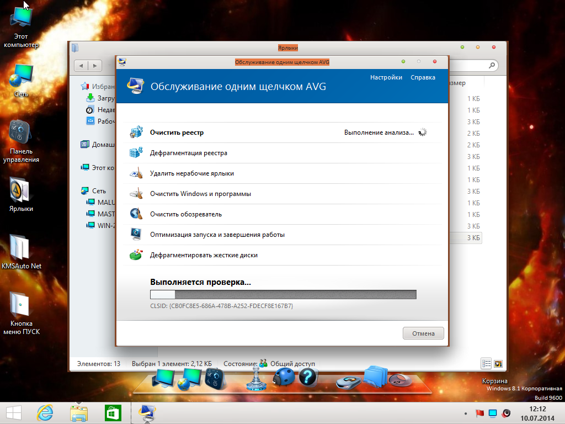This screenshot has height=424, width=565.
Task: Click the Дефрагментация реестра icon
Action: (136, 153)
